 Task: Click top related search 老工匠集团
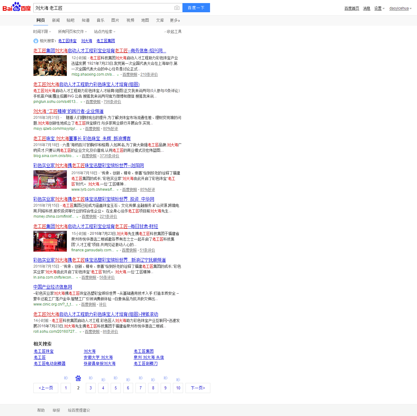point(105,41)
